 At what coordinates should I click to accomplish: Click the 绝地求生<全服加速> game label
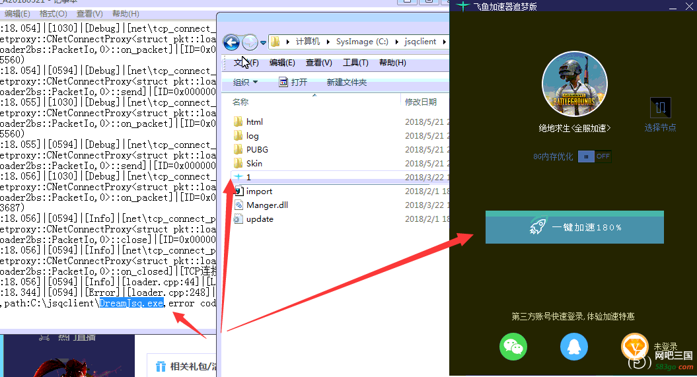coord(574,128)
